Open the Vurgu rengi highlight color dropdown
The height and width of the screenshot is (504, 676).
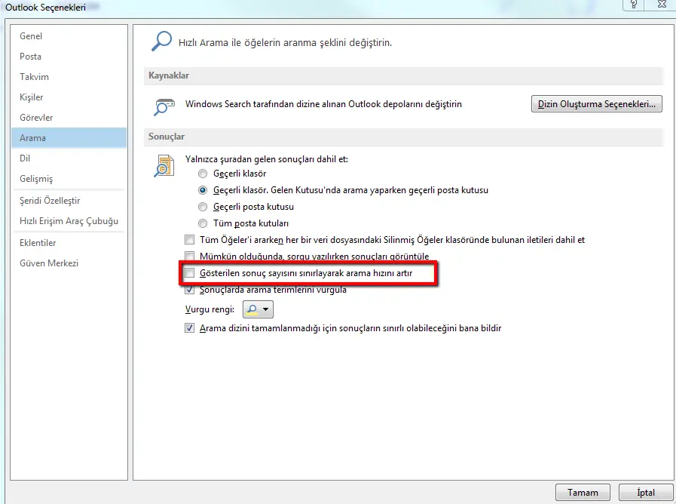[x=258, y=309]
